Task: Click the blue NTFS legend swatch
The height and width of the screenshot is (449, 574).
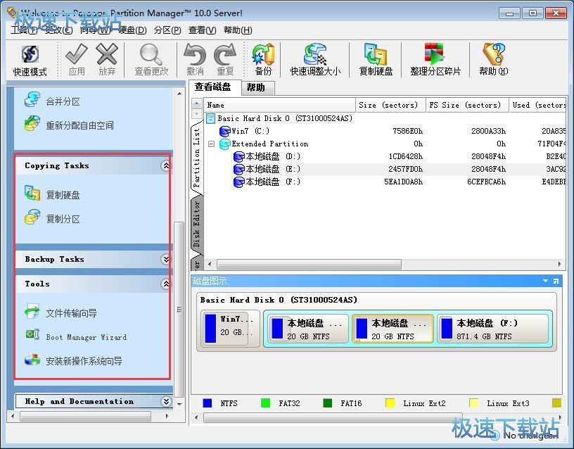Action: 208,403
